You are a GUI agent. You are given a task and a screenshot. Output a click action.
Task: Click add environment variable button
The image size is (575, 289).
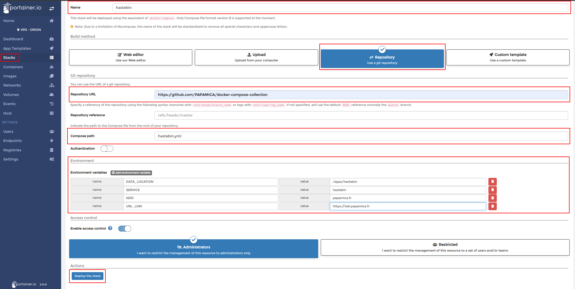point(131,173)
